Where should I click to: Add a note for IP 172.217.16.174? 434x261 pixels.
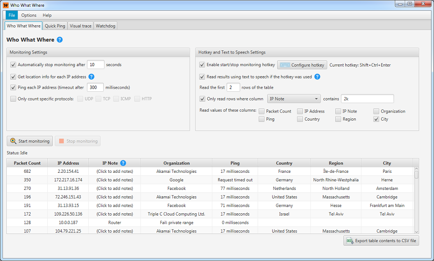(114, 180)
